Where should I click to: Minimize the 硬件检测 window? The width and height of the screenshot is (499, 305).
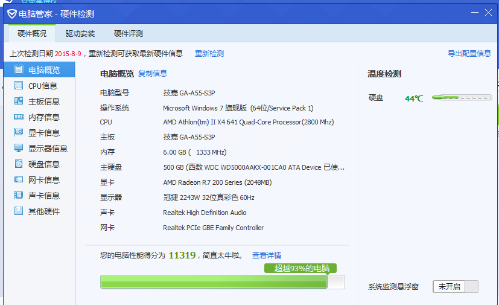[475, 13]
